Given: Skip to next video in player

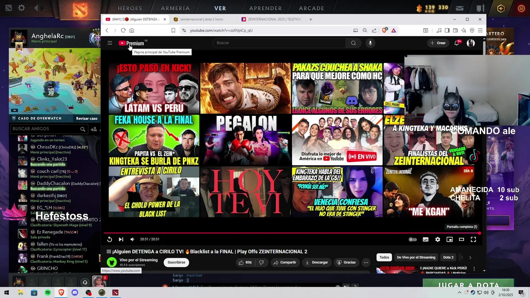Looking at the screenshot, I should (x=121, y=239).
